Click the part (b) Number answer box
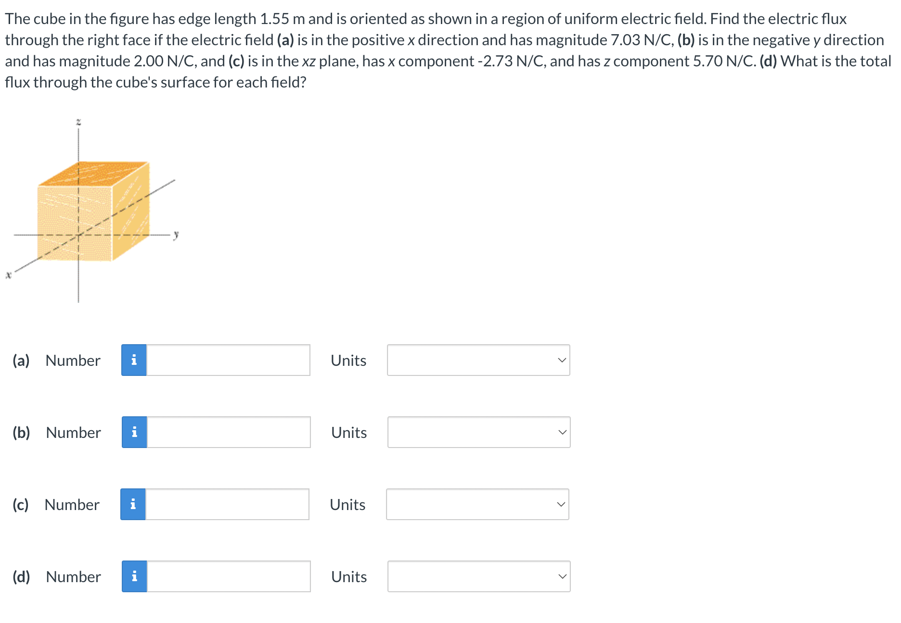This screenshot has height=623, width=901. click(229, 432)
